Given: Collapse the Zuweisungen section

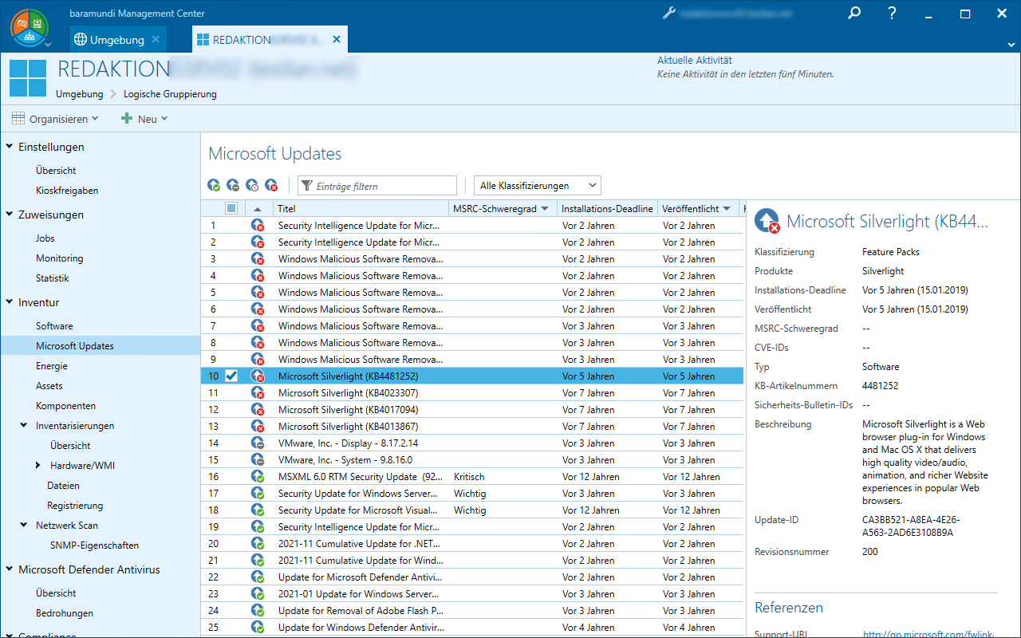Looking at the screenshot, I should coord(10,215).
